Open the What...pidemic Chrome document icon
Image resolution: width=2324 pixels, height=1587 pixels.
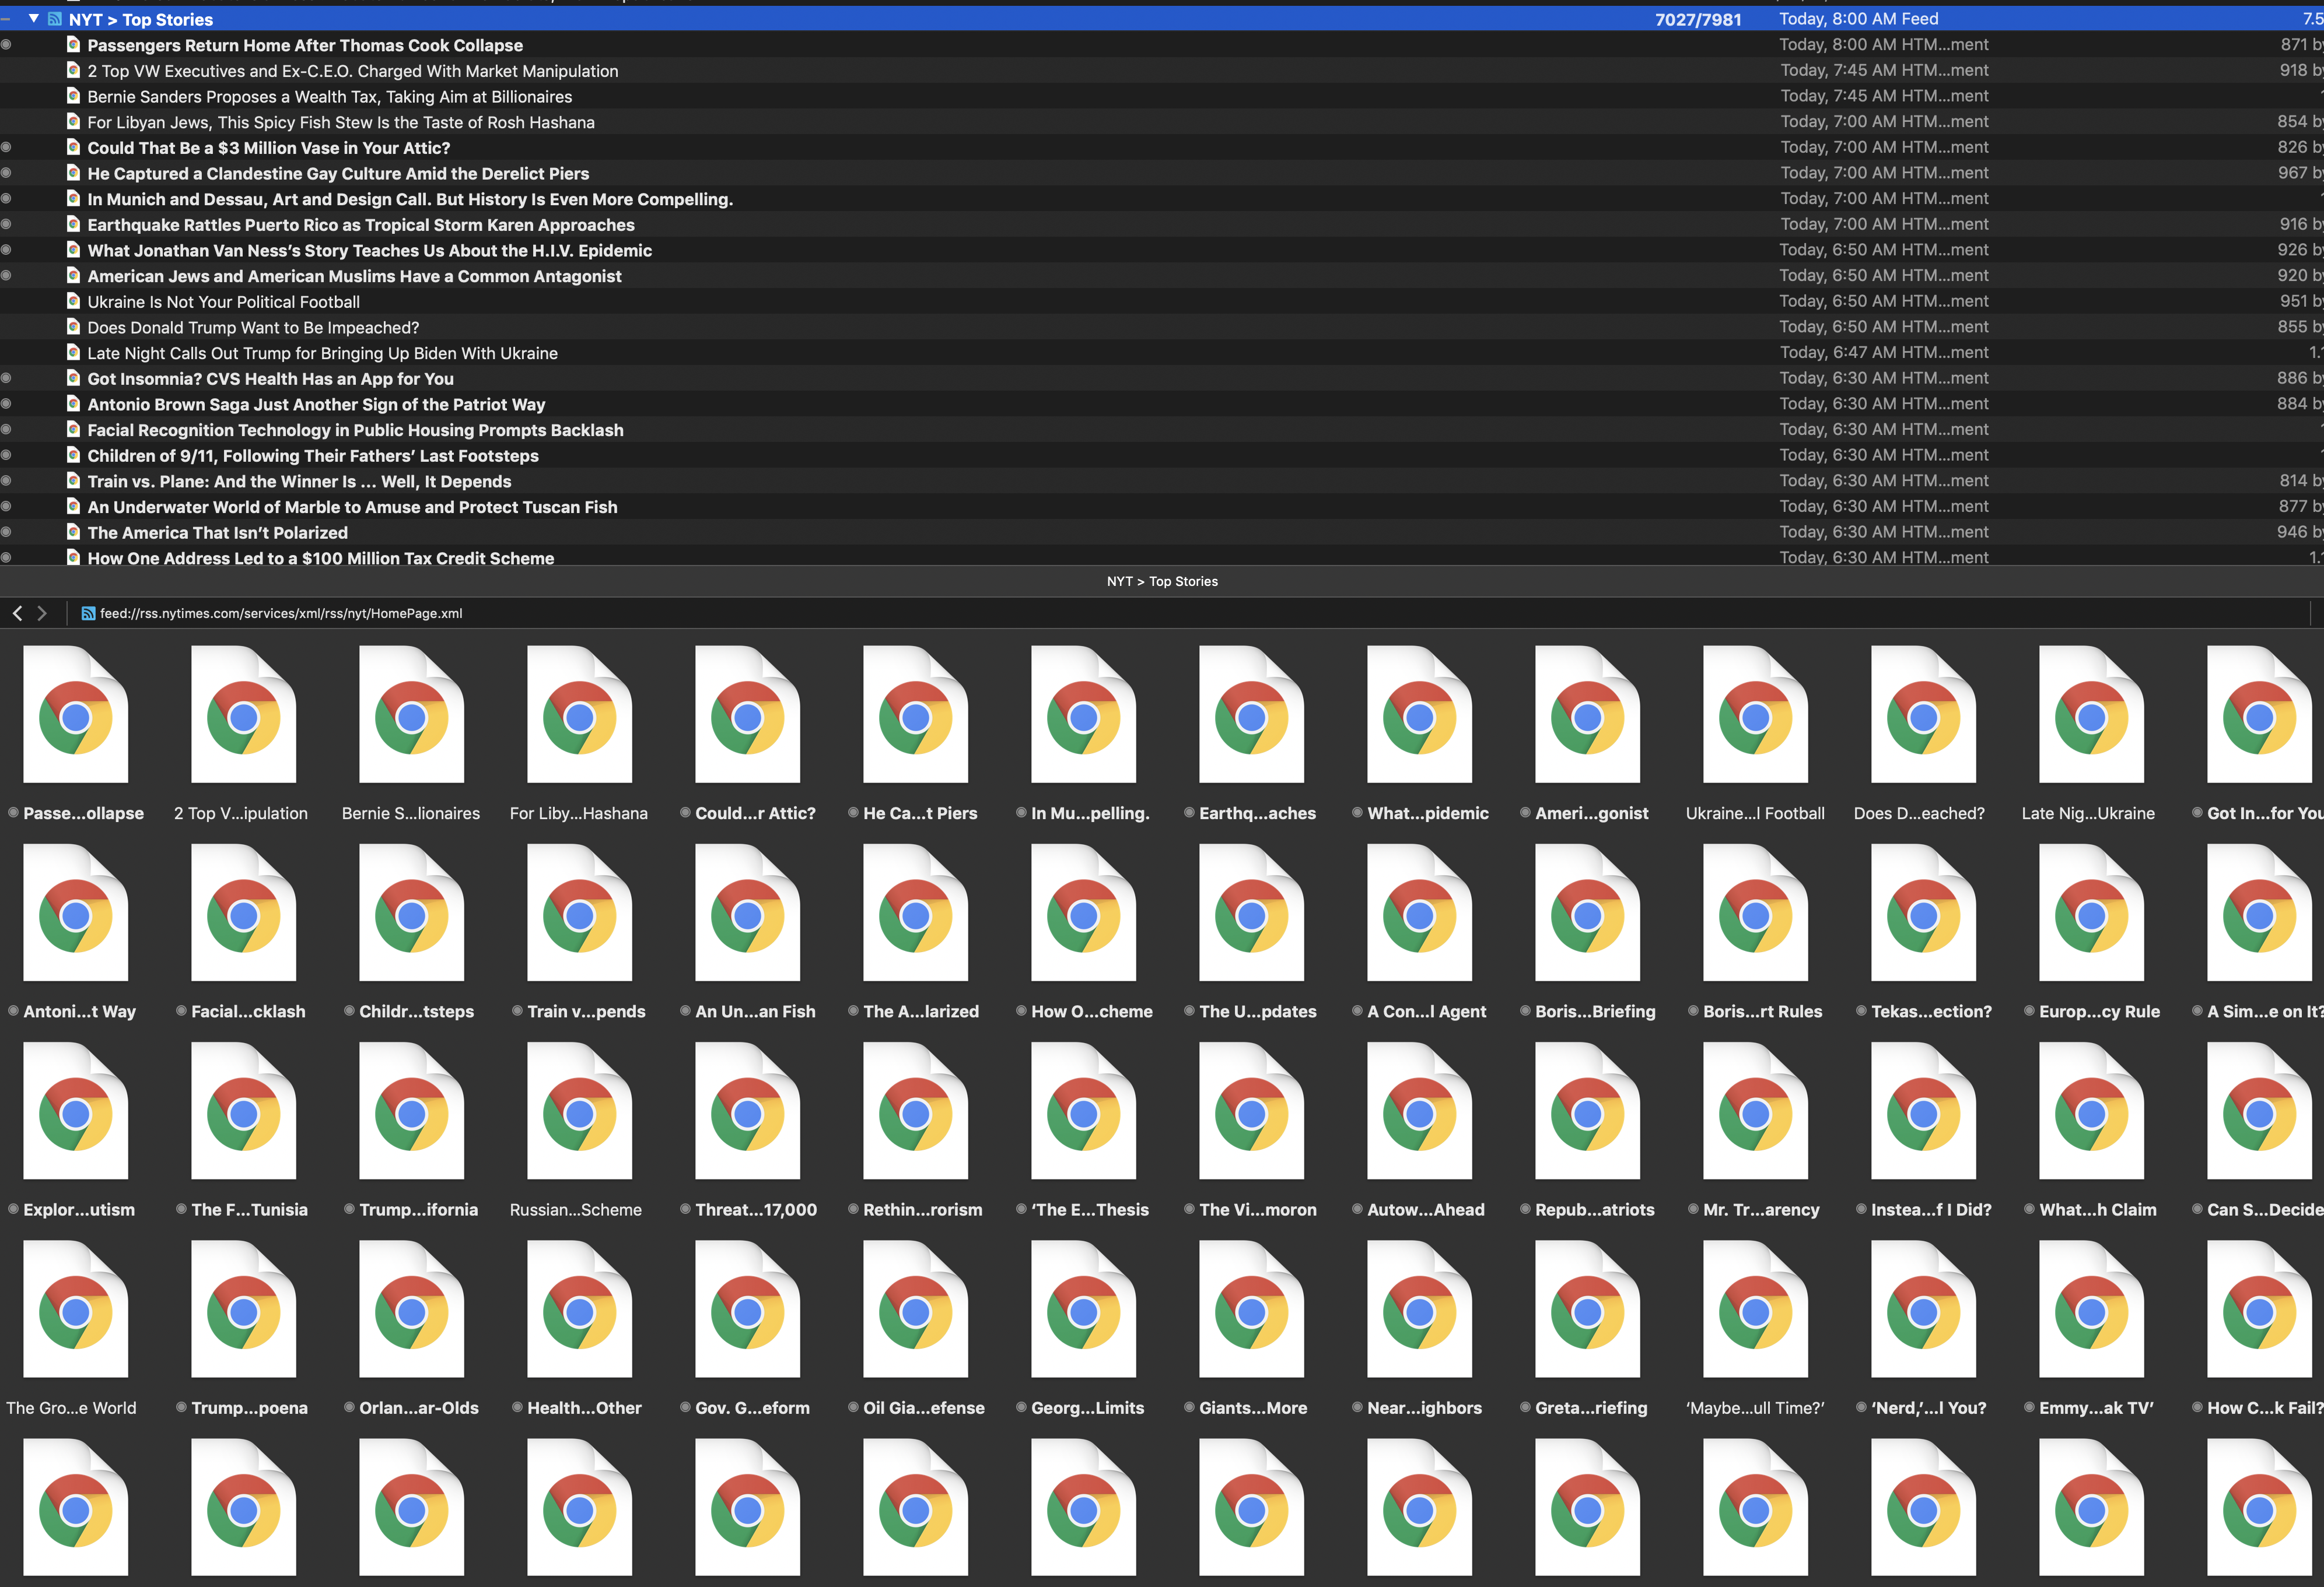coord(1420,714)
